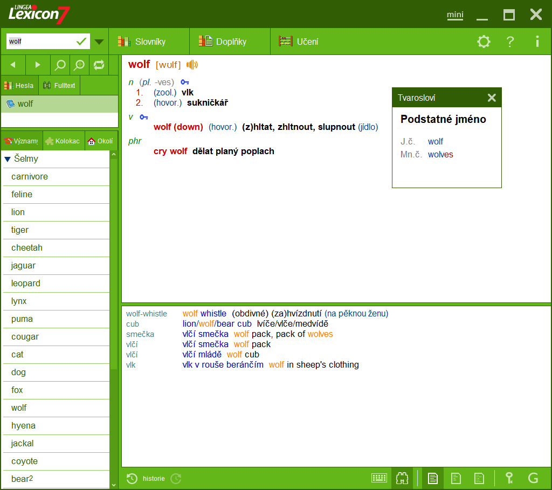
Task: Click the swap direction arrows icon
Action: coord(99,65)
